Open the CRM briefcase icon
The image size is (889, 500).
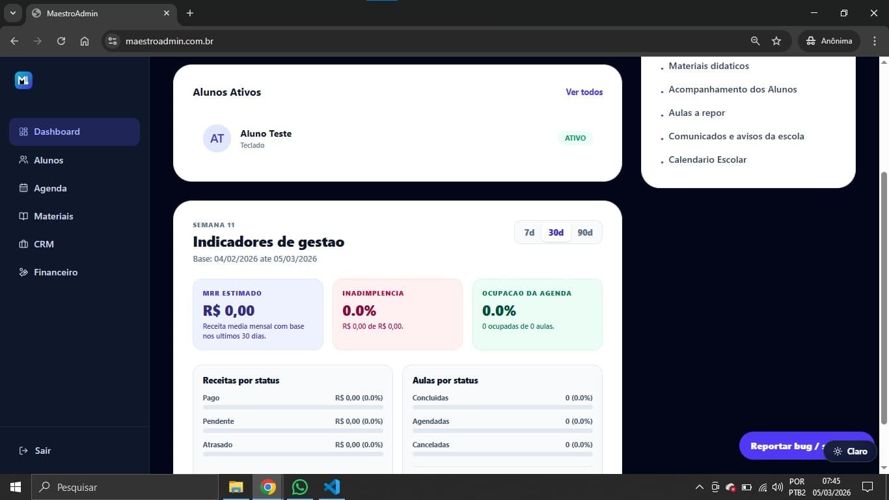click(22, 243)
